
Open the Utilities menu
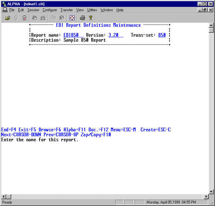[x=92, y=10]
